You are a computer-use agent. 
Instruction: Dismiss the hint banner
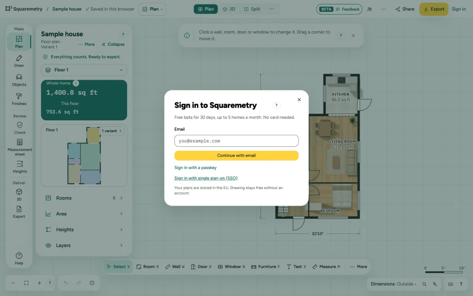[353, 36]
